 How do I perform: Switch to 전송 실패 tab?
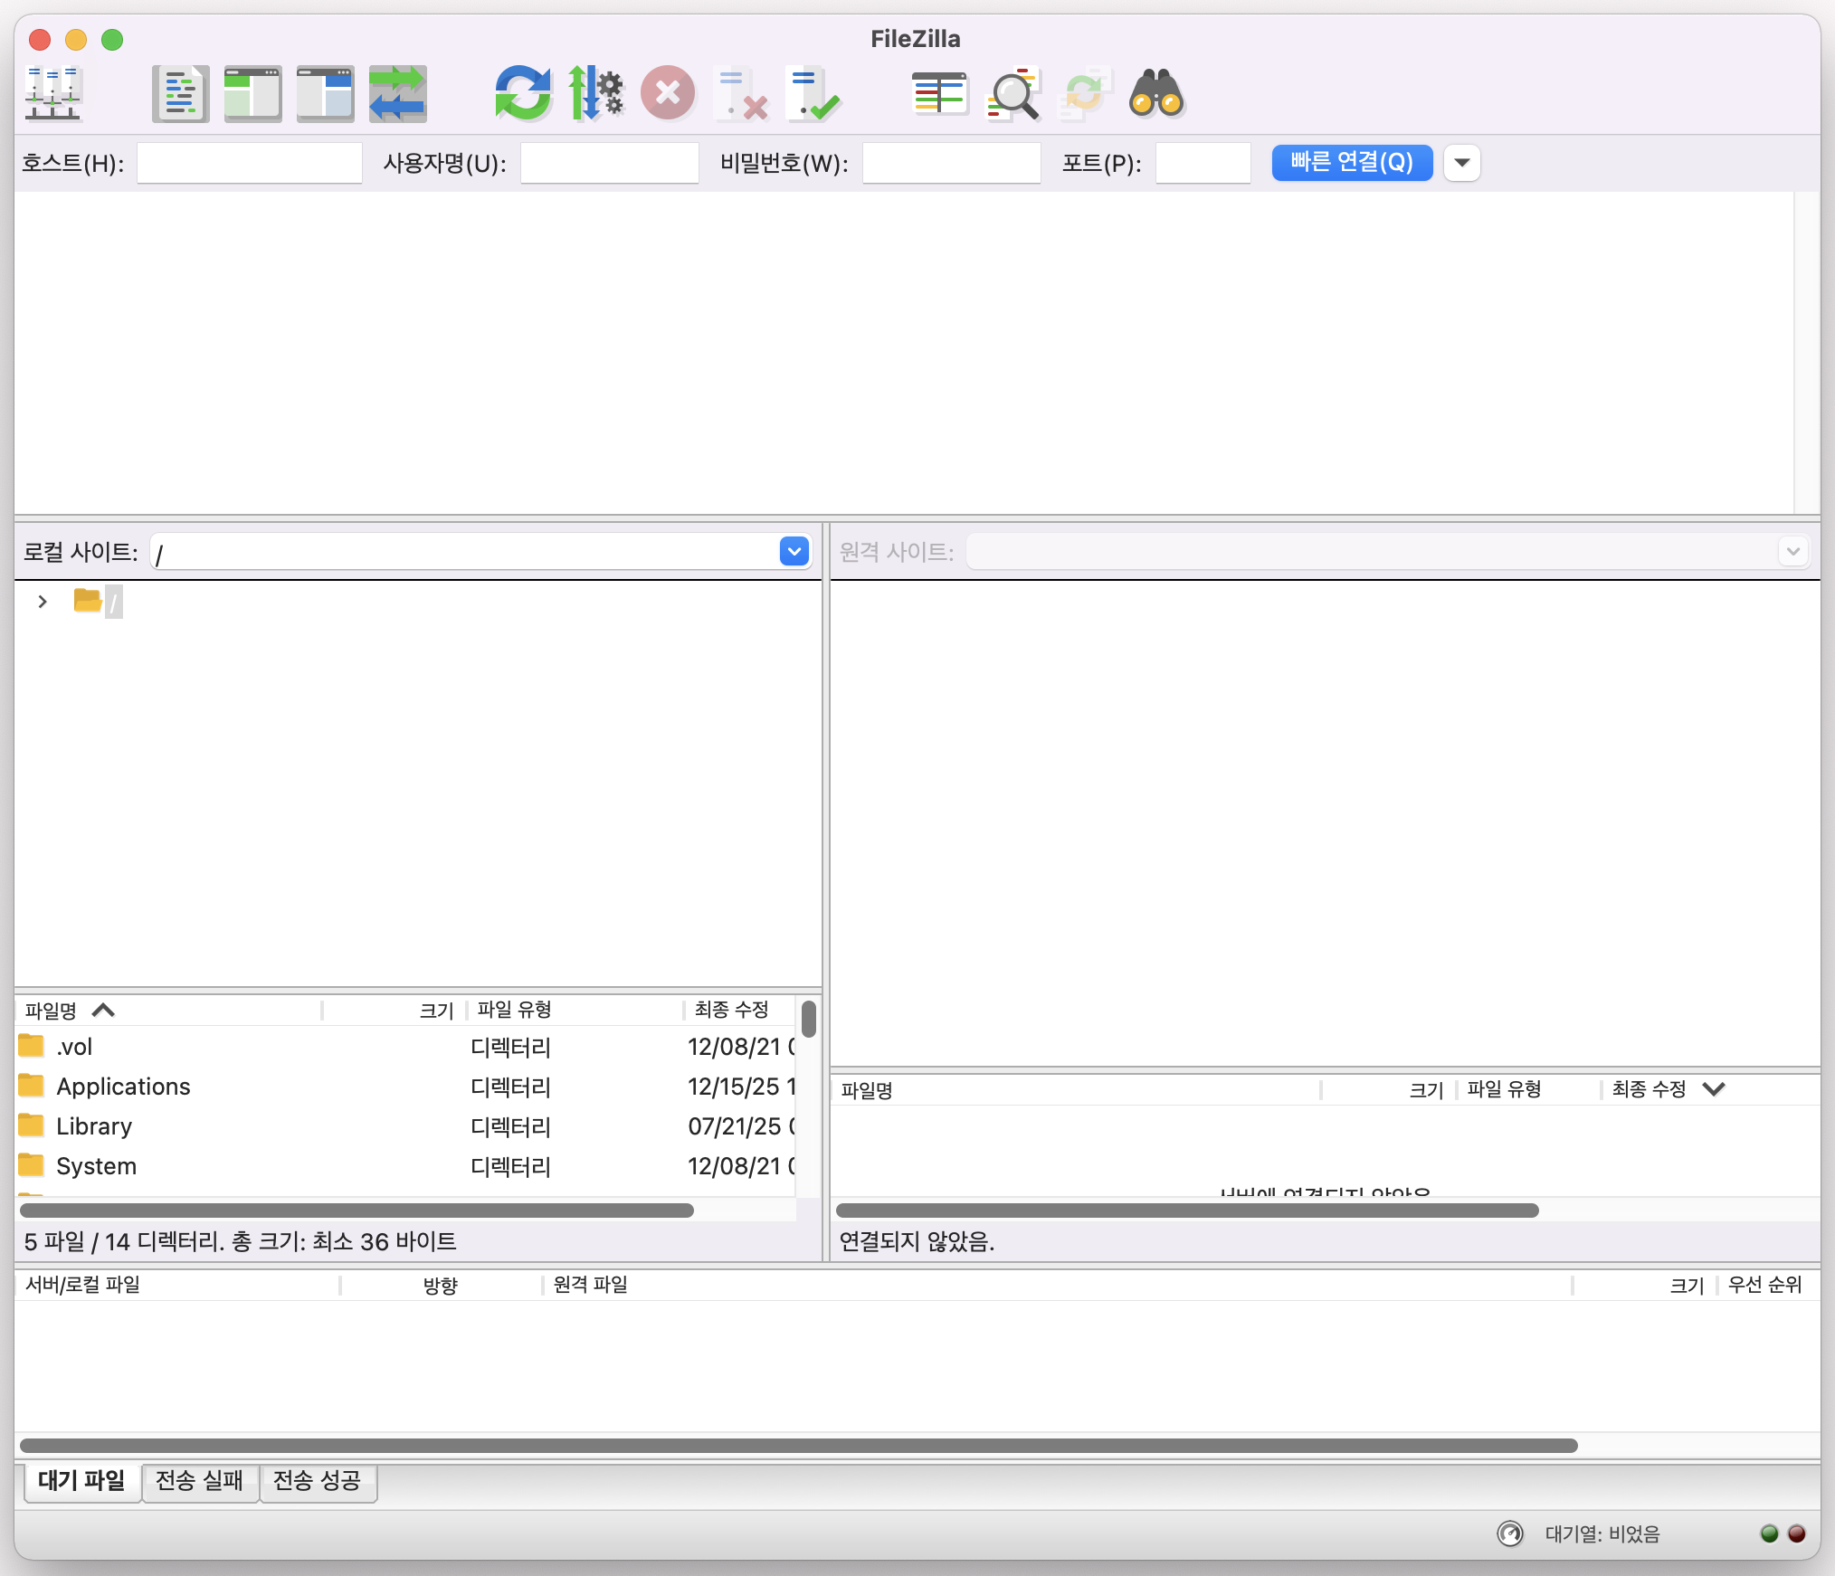click(199, 1481)
